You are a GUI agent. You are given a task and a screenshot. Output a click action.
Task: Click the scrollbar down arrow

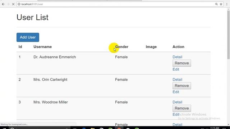coord(229,124)
